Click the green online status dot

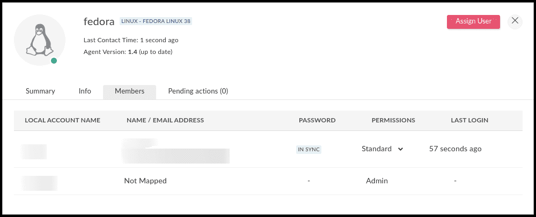(54, 61)
